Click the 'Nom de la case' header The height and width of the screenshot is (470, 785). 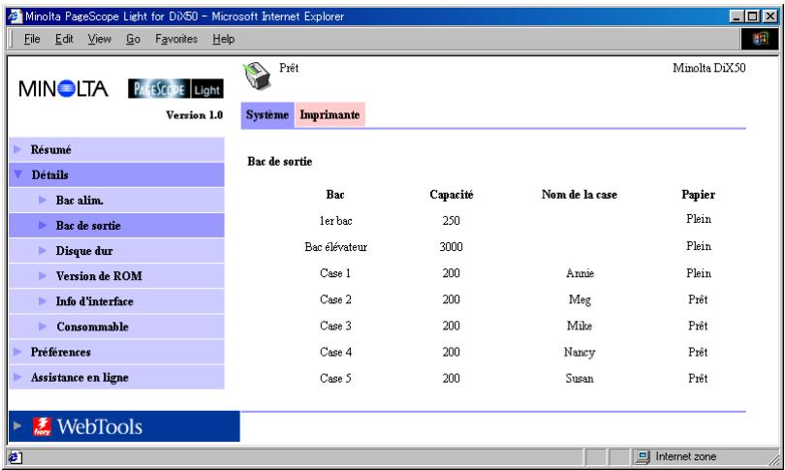coord(580,195)
